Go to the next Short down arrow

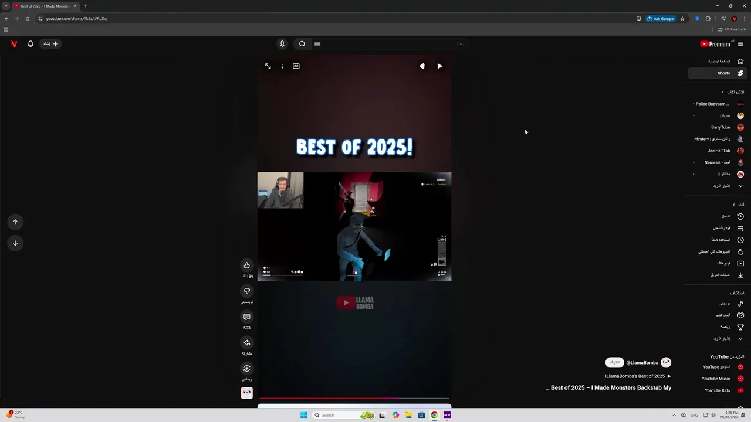tap(15, 243)
